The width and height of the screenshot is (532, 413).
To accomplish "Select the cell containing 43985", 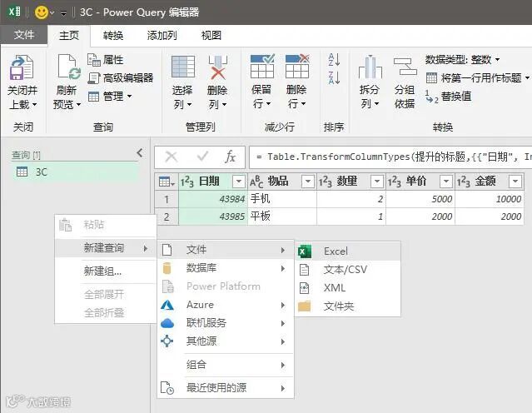I will point(213,216).
